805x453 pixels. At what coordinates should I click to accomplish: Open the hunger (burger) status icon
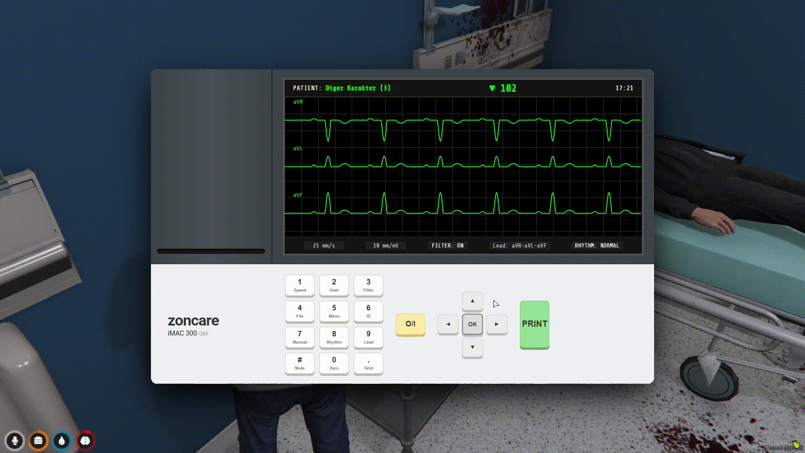coord(38,440)
